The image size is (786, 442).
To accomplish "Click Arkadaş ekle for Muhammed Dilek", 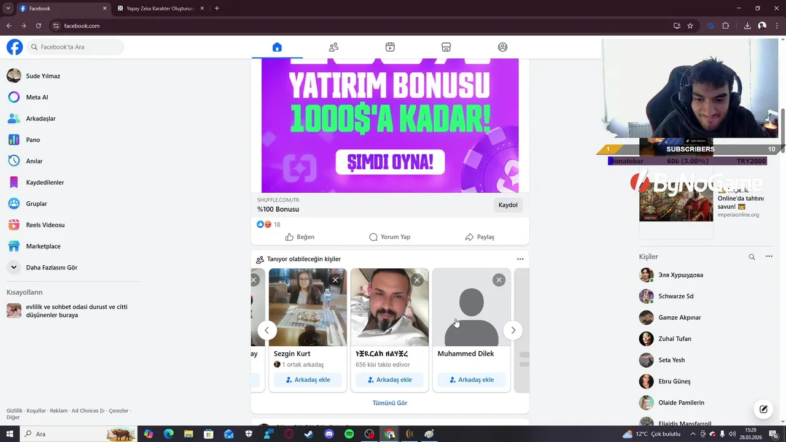I will point(472,380).
